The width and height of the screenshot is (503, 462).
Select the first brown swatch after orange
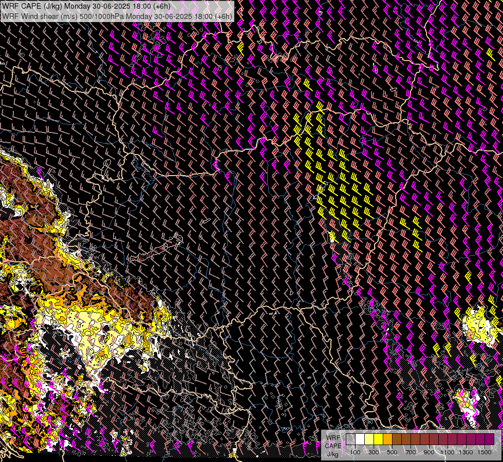[397, 439]
